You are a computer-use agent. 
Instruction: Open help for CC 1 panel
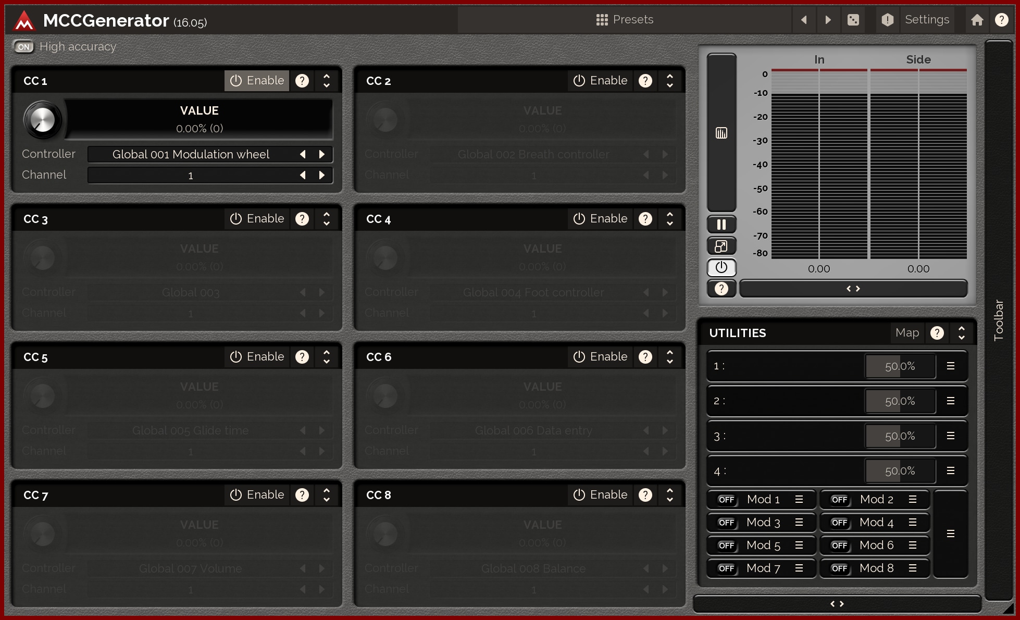302,81
